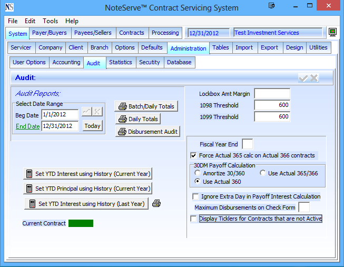This screenshot has height=267, width=344.
Task: Open the Branch tab
Action: coord(100,47)
